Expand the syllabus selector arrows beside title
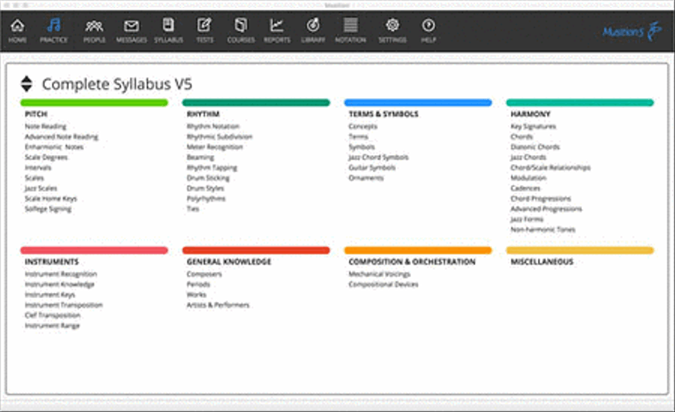This screenshot has height=412, width=675. [x=27, y=84]
